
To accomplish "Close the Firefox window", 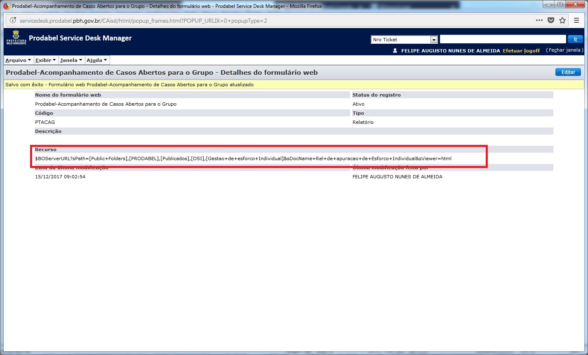I will point(575,4).
